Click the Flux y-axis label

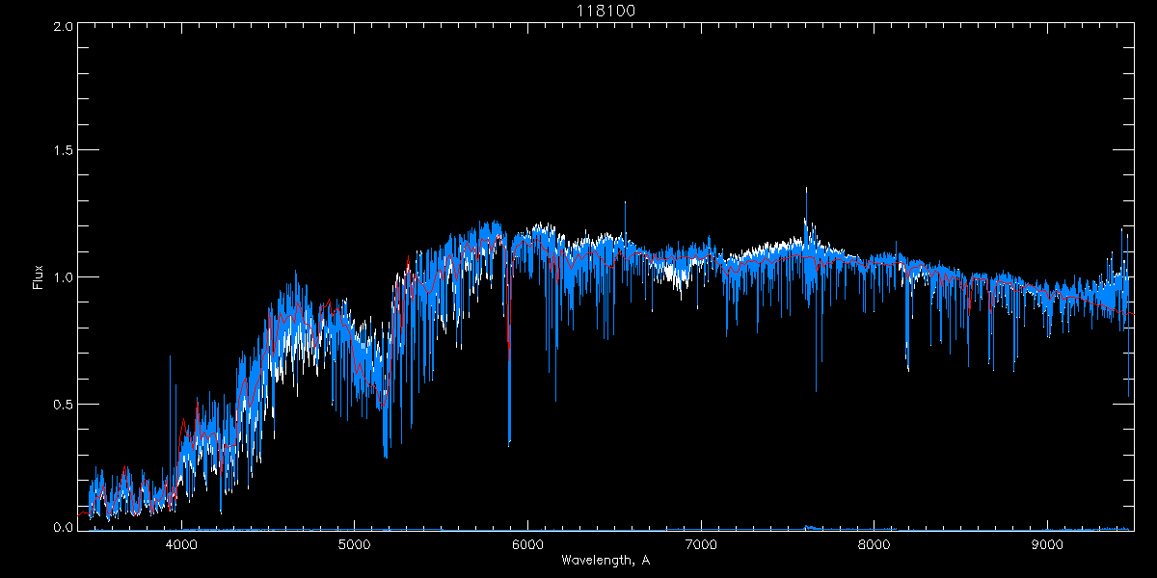pos(39,277)
